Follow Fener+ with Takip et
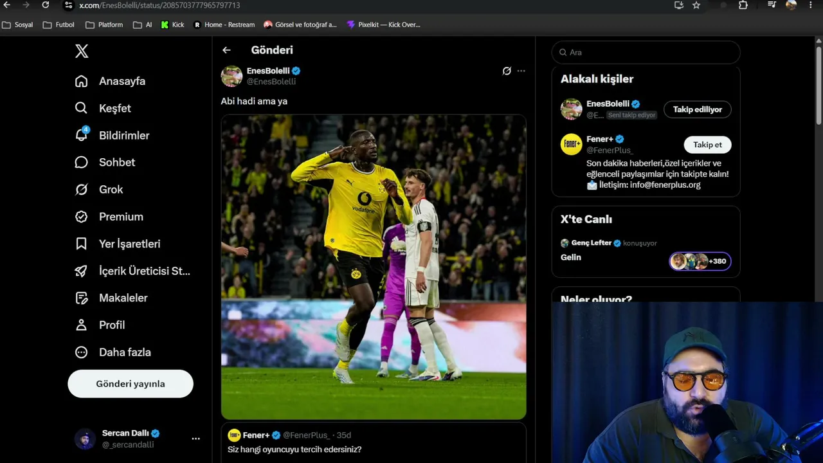The height and width of the screenshot is (463, 823). click(x=707, y=145)
